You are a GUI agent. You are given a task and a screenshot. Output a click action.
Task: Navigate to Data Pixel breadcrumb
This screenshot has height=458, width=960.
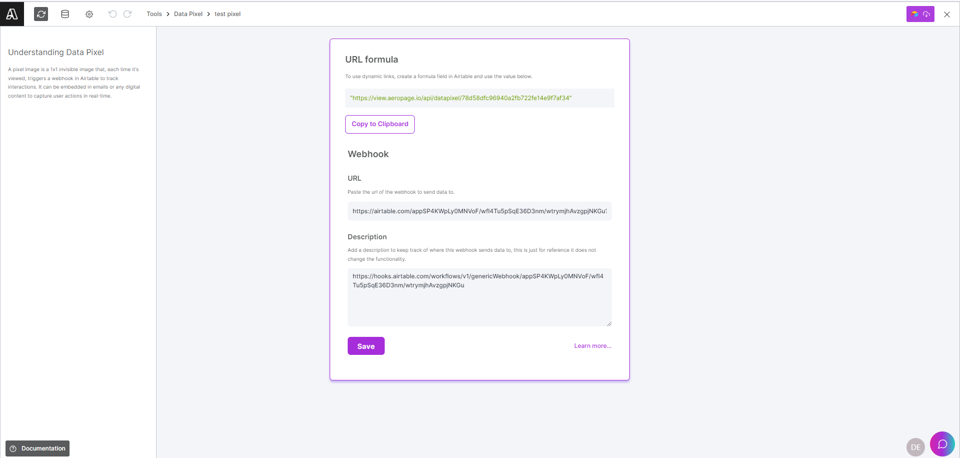(188, 14)
